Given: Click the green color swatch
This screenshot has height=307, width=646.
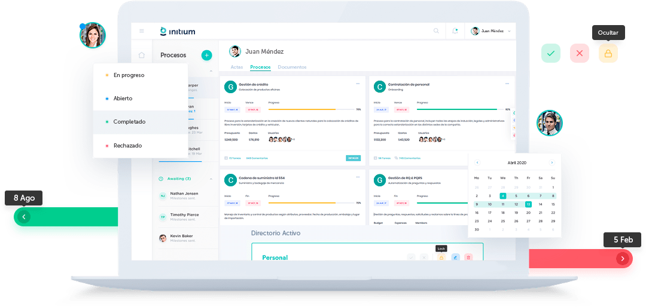Looking at the screenshot, I should point(551,54).
